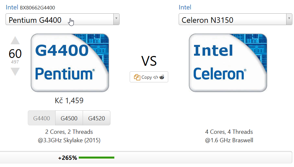
Task: Downvote the Pentium G4400 with down arrow
Action: (15, 72)
